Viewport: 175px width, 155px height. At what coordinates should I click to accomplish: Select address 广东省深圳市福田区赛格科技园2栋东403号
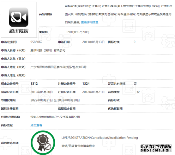(x=58, y=67)
